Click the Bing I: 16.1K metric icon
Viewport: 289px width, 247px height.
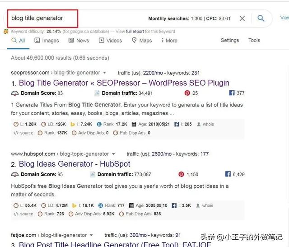point(74,205)
